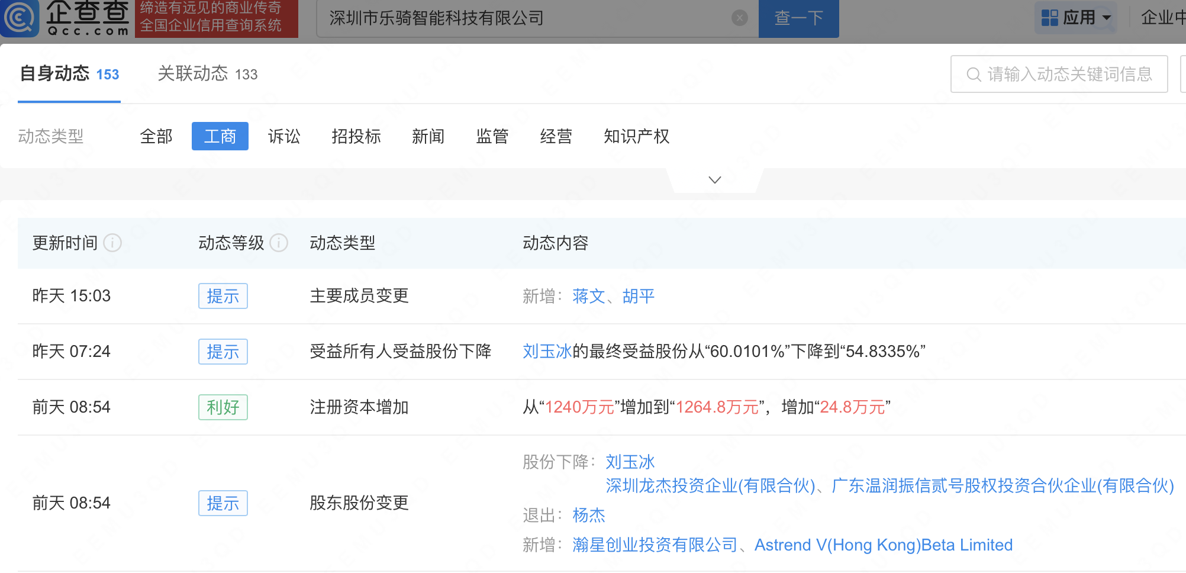
Task: Open the 应用 dropdown menu
Action: 1106,18
